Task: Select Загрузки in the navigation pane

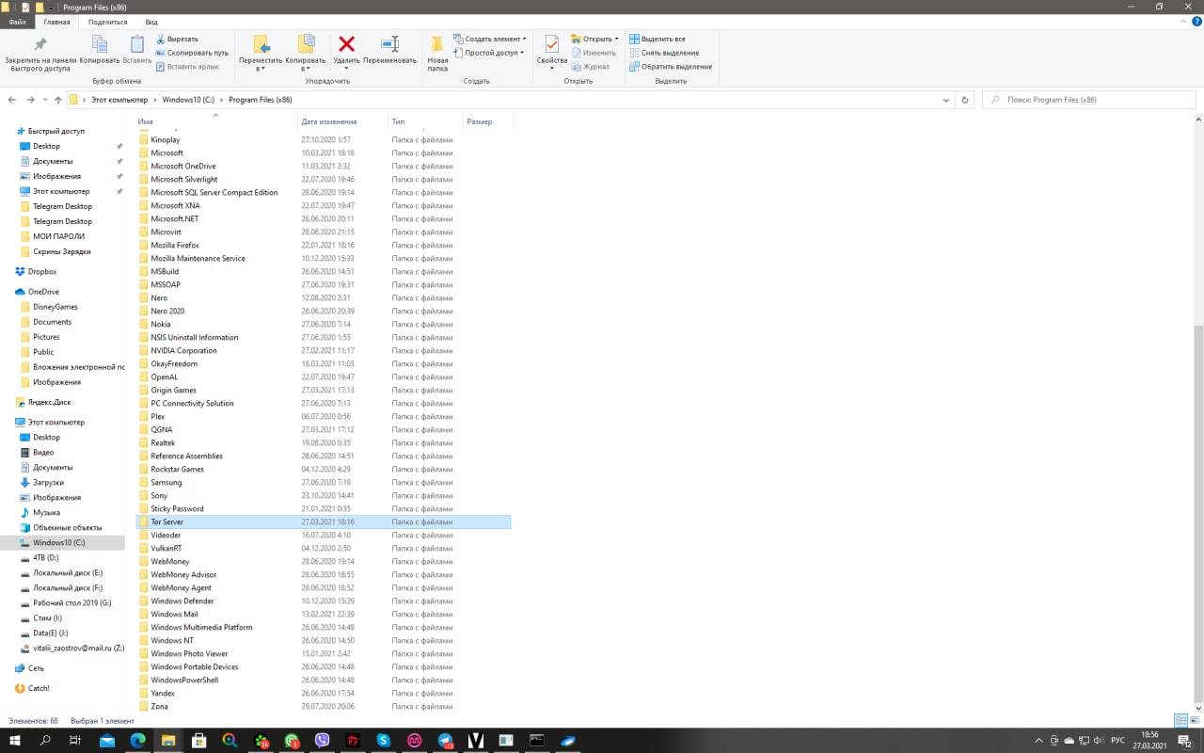Action: 48,483
